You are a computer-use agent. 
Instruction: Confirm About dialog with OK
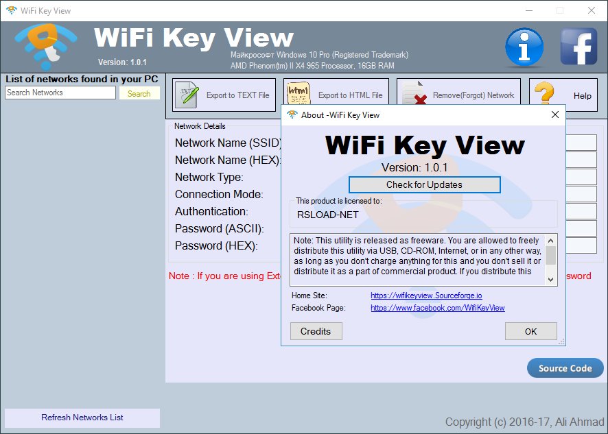(531, 331)
